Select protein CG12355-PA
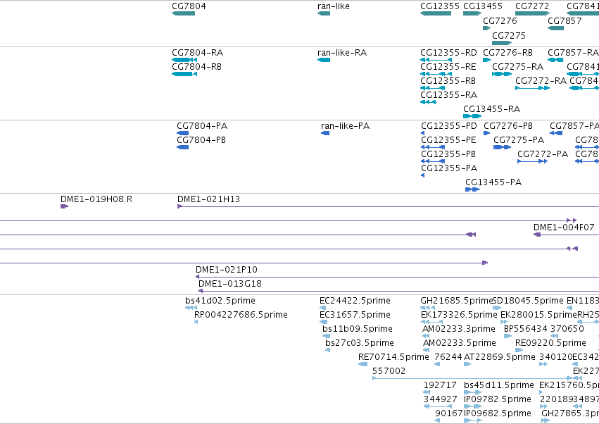Image resolution: width=599 pixels, height=424 pixels. [422, 175]
